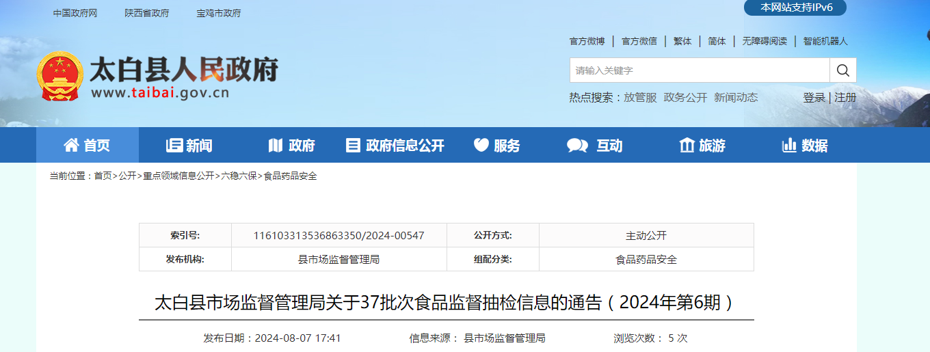Screen dimensions: 930x352
Task: Click the bar chart icon beside 数据
Action: tap(789, 145)
